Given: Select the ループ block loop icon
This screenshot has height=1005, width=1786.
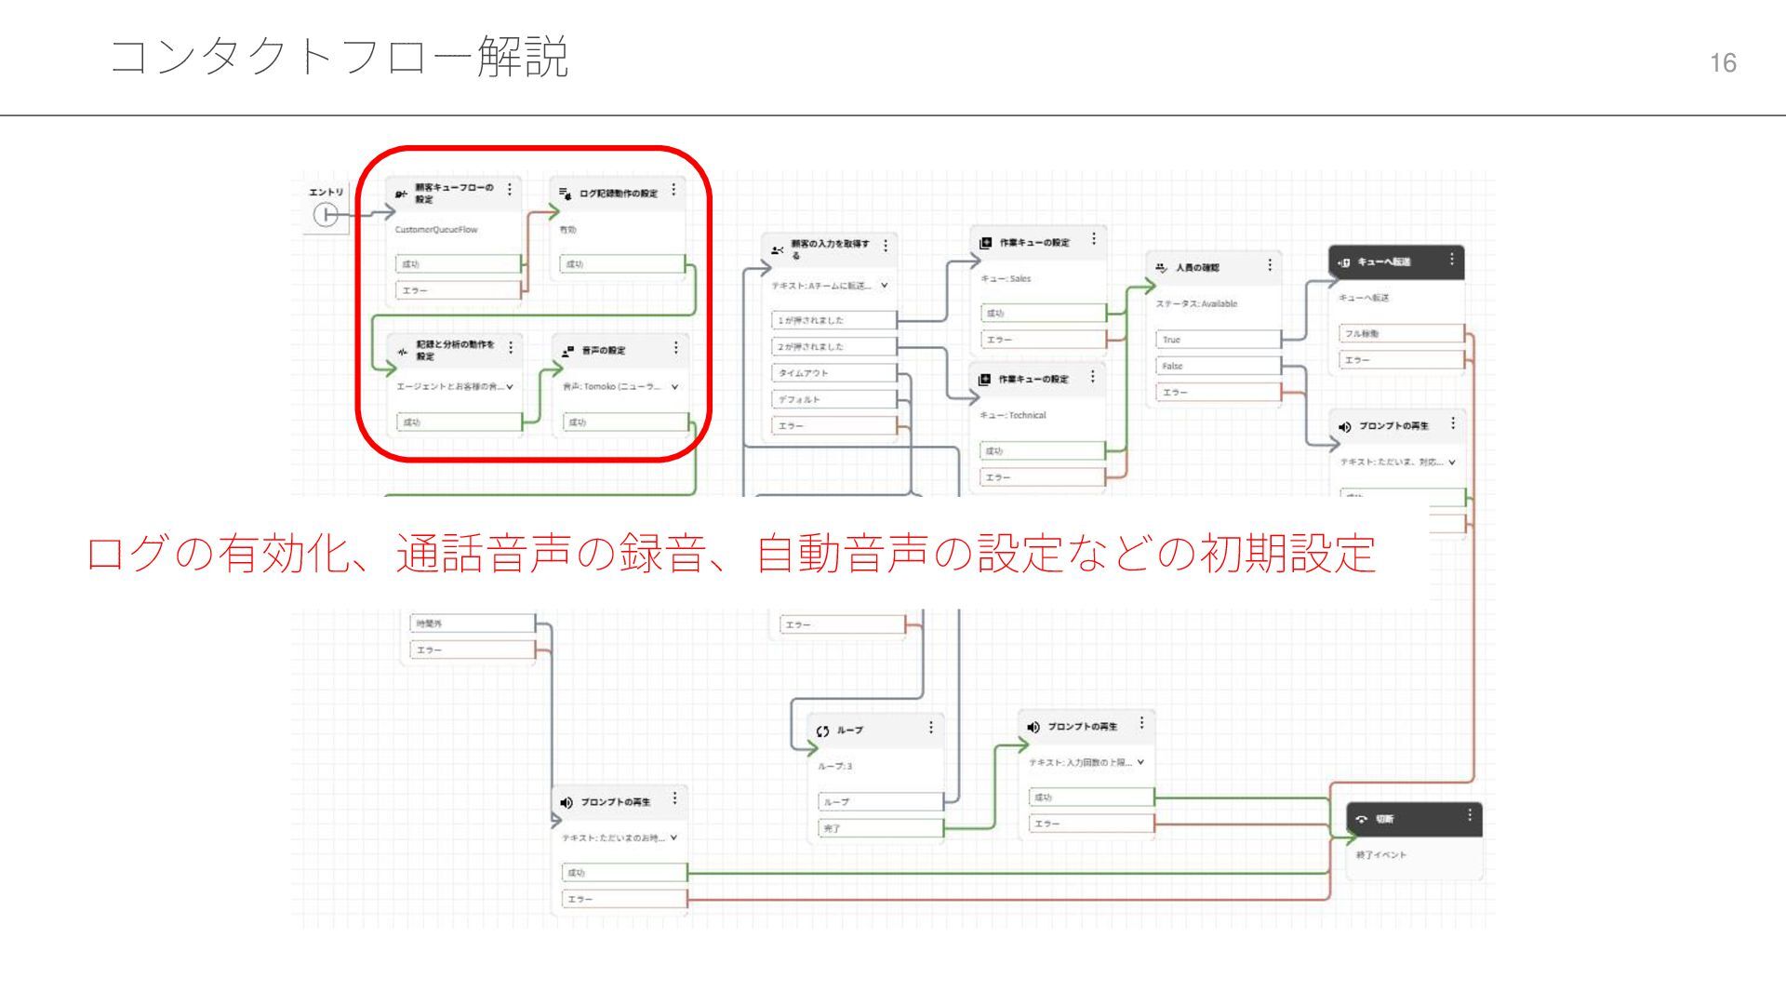Looking at the screenshot, I should tap(822, 731).
